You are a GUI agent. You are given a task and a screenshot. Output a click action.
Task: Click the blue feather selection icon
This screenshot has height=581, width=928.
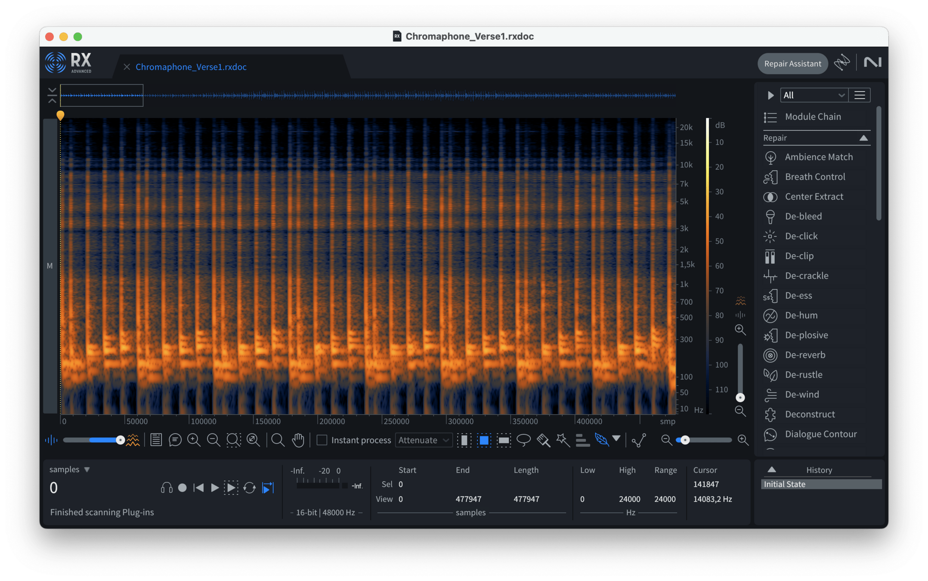602,440
